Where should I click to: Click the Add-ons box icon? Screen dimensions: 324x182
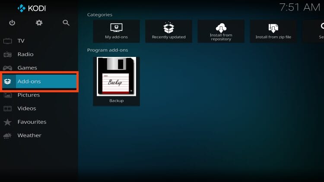(8, 82)
